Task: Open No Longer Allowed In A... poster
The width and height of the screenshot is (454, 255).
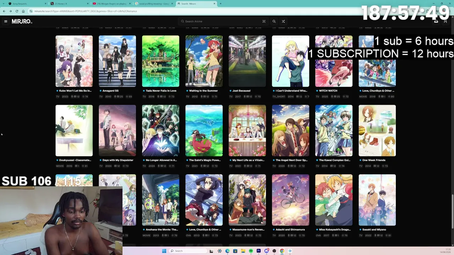Action: point(161,130)
